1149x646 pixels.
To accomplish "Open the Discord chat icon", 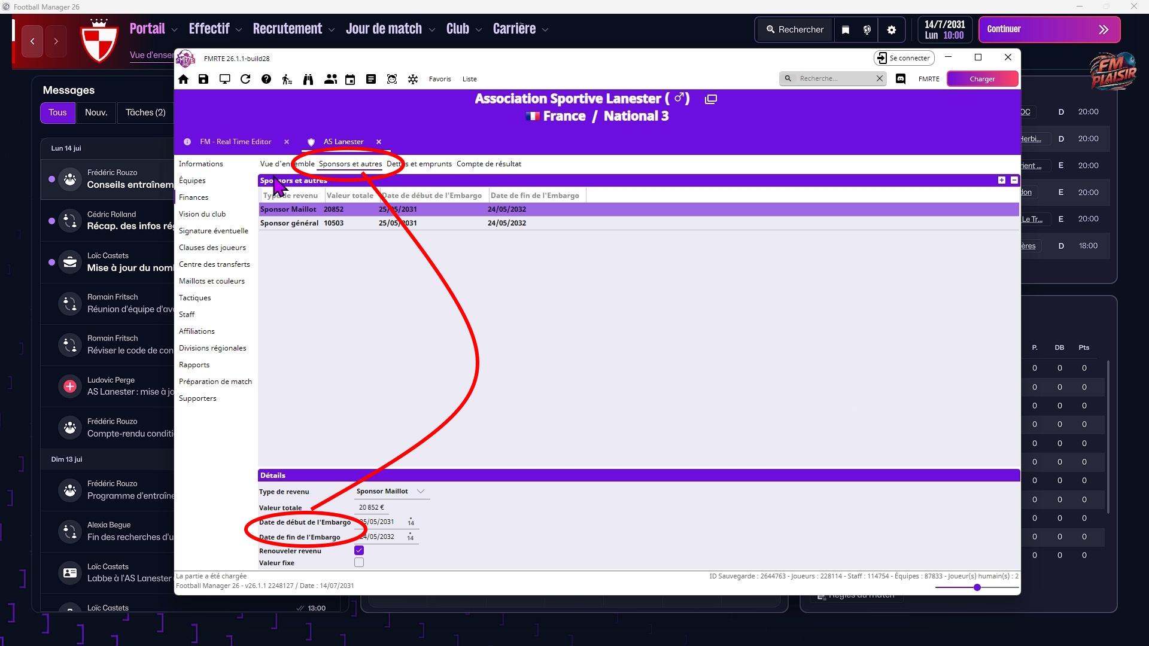I will click(x=901, y=79).
